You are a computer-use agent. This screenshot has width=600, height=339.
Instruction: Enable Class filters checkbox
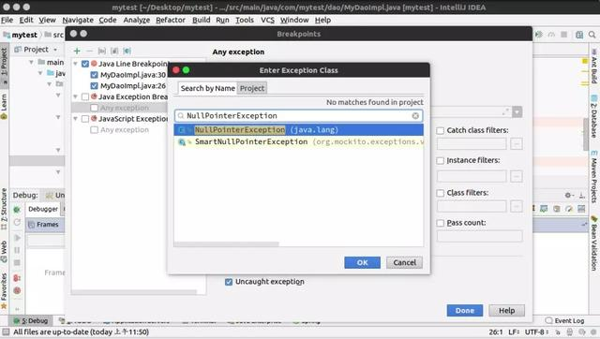coord(441,194)
